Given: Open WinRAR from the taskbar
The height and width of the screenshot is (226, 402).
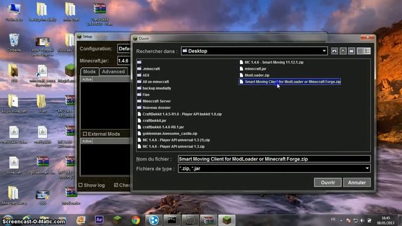Looking at the screenshot, I should 208,220.
